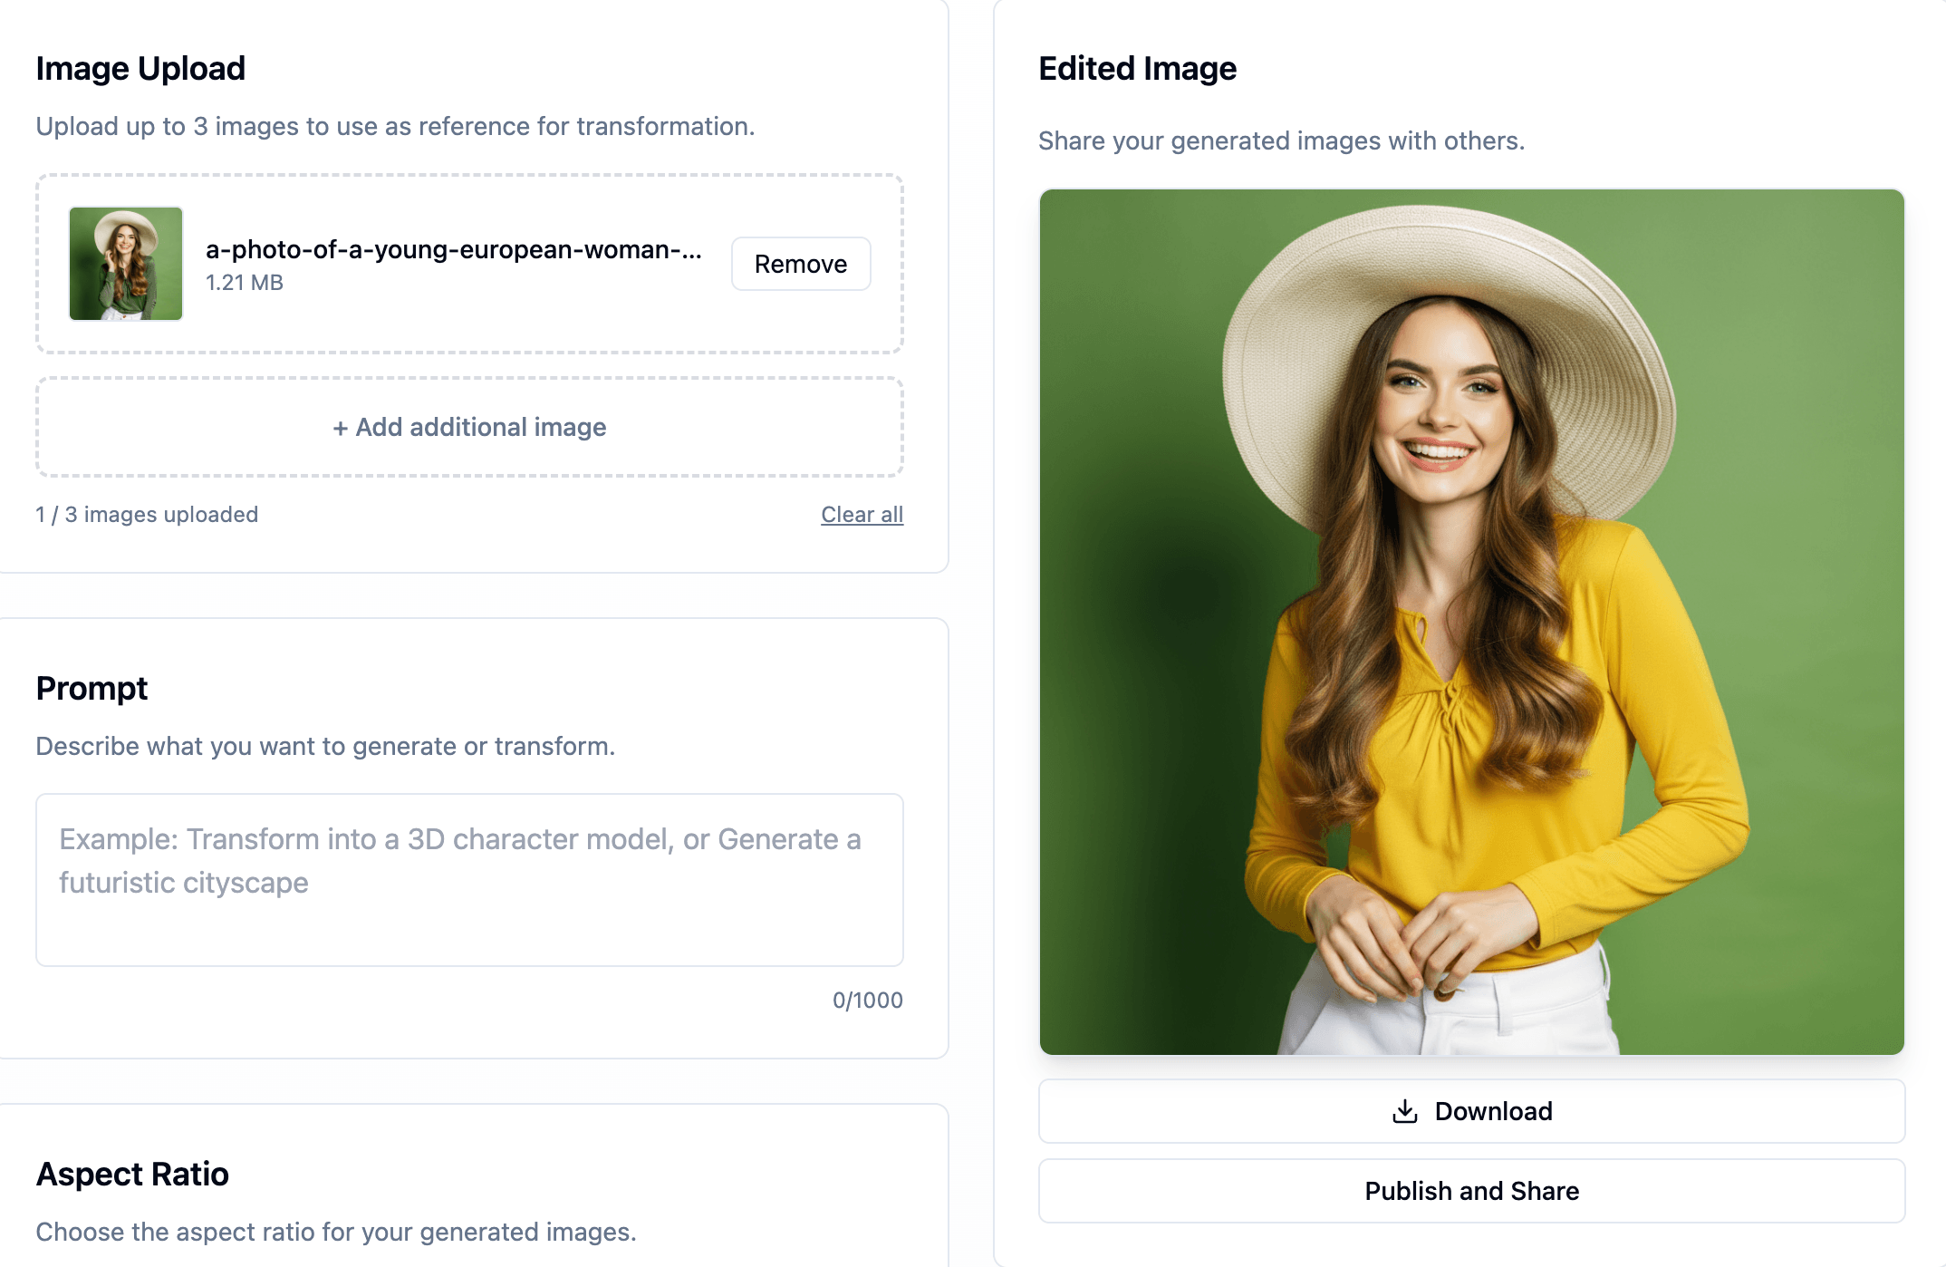This screenshot has width=1946, height=1267.
Task: Click the download arrow icon
Action: [1405, 1110]
